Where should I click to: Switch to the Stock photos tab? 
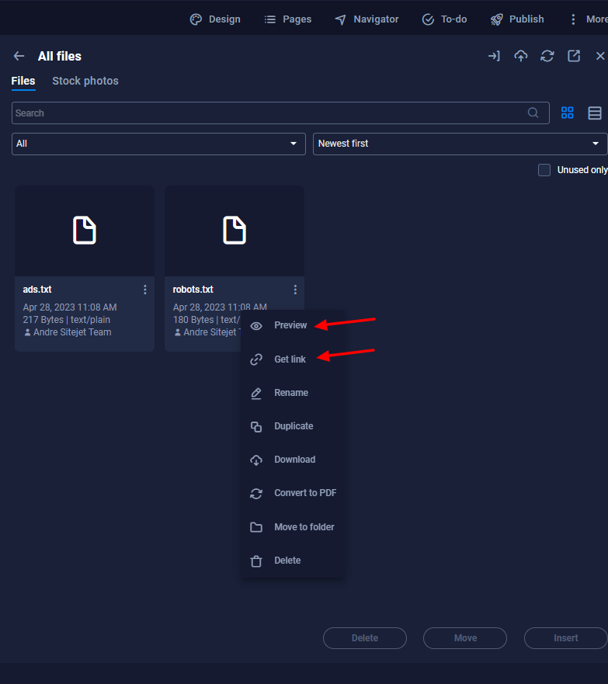tap(85, 82)
